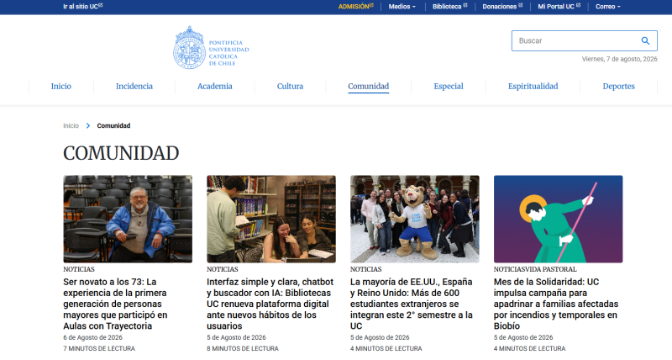Open the photo of the man in blue jacket
The width and height of the screenshot is (672, 360).
pos(128,219)
